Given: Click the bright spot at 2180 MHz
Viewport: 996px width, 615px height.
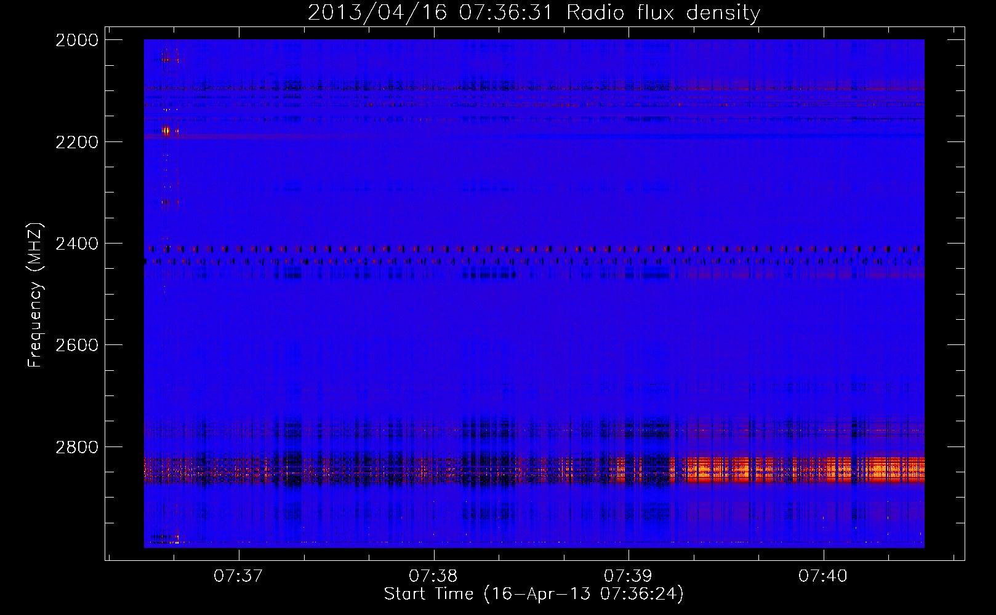Looking at the screenshot, I should [x=166, y=130].
